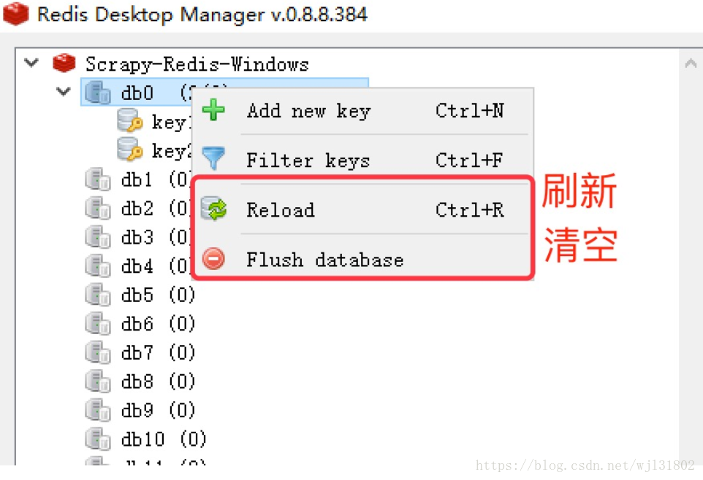Viewport: 703px width, 480px height.
Task: Choose Add new key from context menu
Action: [308, 111]
